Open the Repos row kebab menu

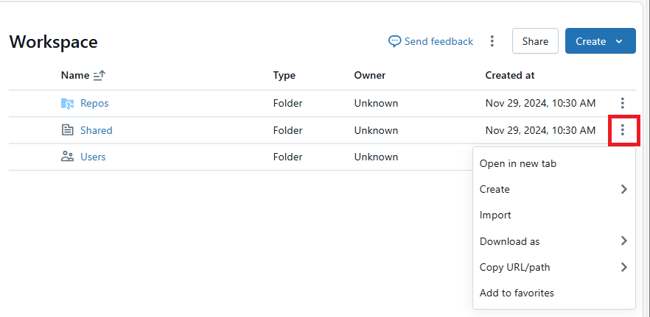coord(623,104)
